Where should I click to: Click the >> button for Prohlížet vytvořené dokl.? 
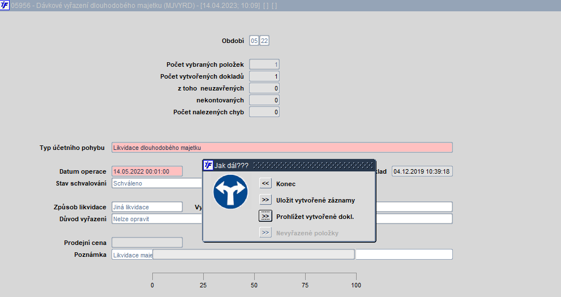click(x=265, y=216)
